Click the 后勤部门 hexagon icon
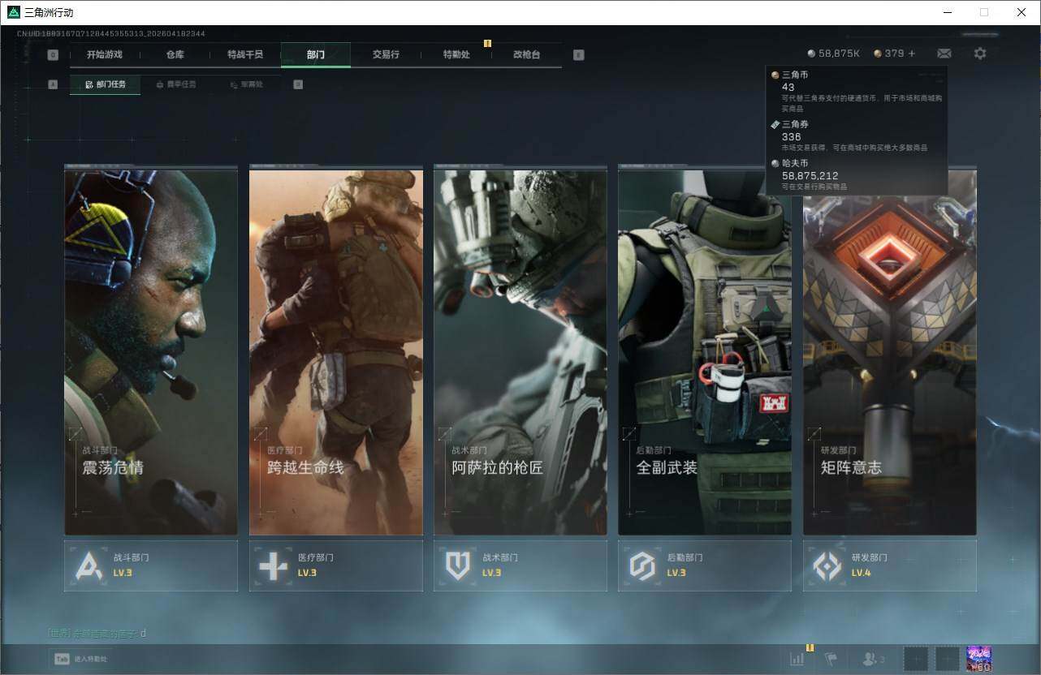Image resolution: width=1041 pixels, height=675 pixels. click(642, 565)
